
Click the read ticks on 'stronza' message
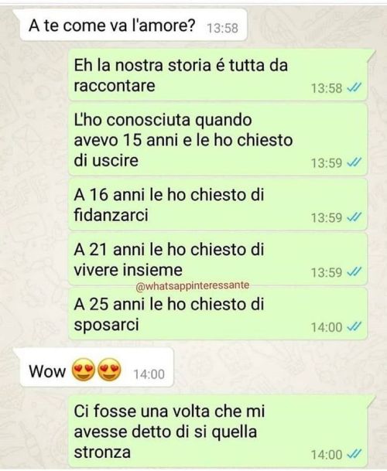pyautogui.click(x=354, y=454)
